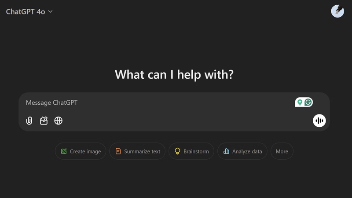Click the Grammarly green G icon
Viewport: 352px width, 198px height.
pyautogui.click(x=308, y=103)
